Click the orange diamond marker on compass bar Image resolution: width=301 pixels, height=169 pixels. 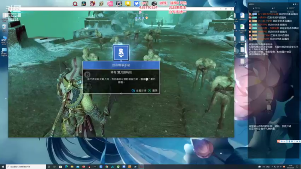[147, 18]
